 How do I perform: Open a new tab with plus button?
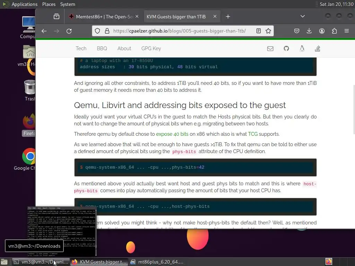coord(228,17)
